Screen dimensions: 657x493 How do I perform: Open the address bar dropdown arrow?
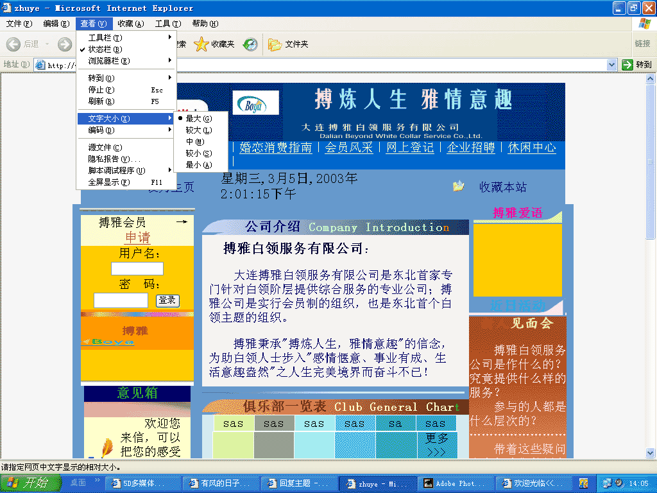pos(611,65)
